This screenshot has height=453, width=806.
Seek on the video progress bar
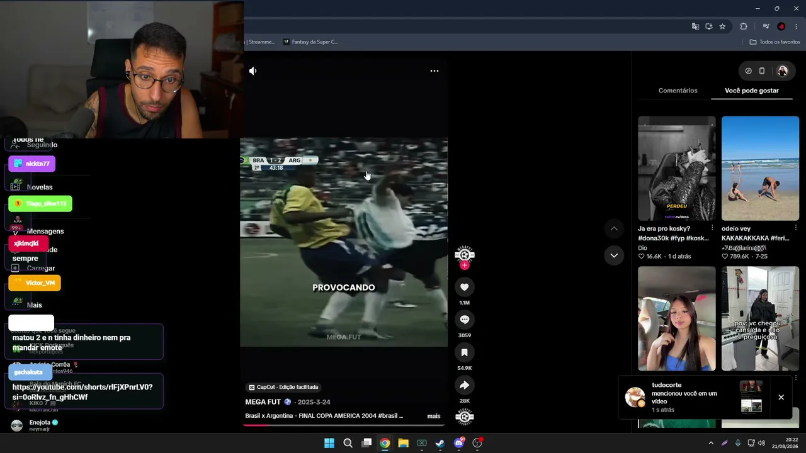pos(344,425)
